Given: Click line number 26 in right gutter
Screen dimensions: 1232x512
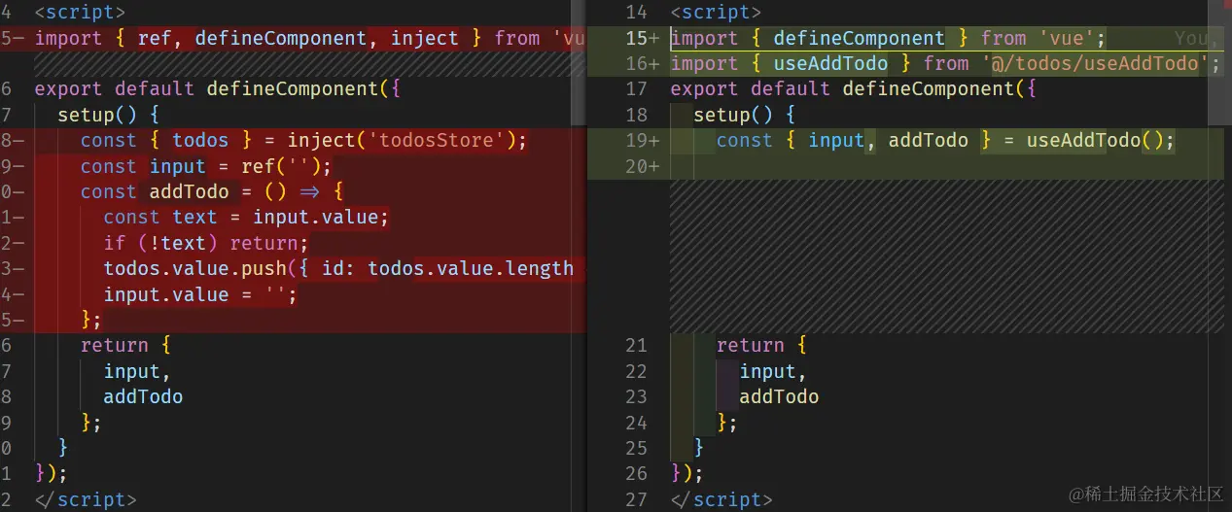Looking at the screenshot, I should pyautogui.click(x=637, y=473).
